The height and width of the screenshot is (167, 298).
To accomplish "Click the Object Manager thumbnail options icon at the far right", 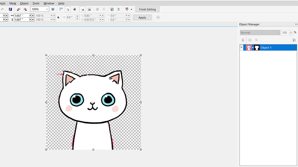I will click(x=294, y=40).
